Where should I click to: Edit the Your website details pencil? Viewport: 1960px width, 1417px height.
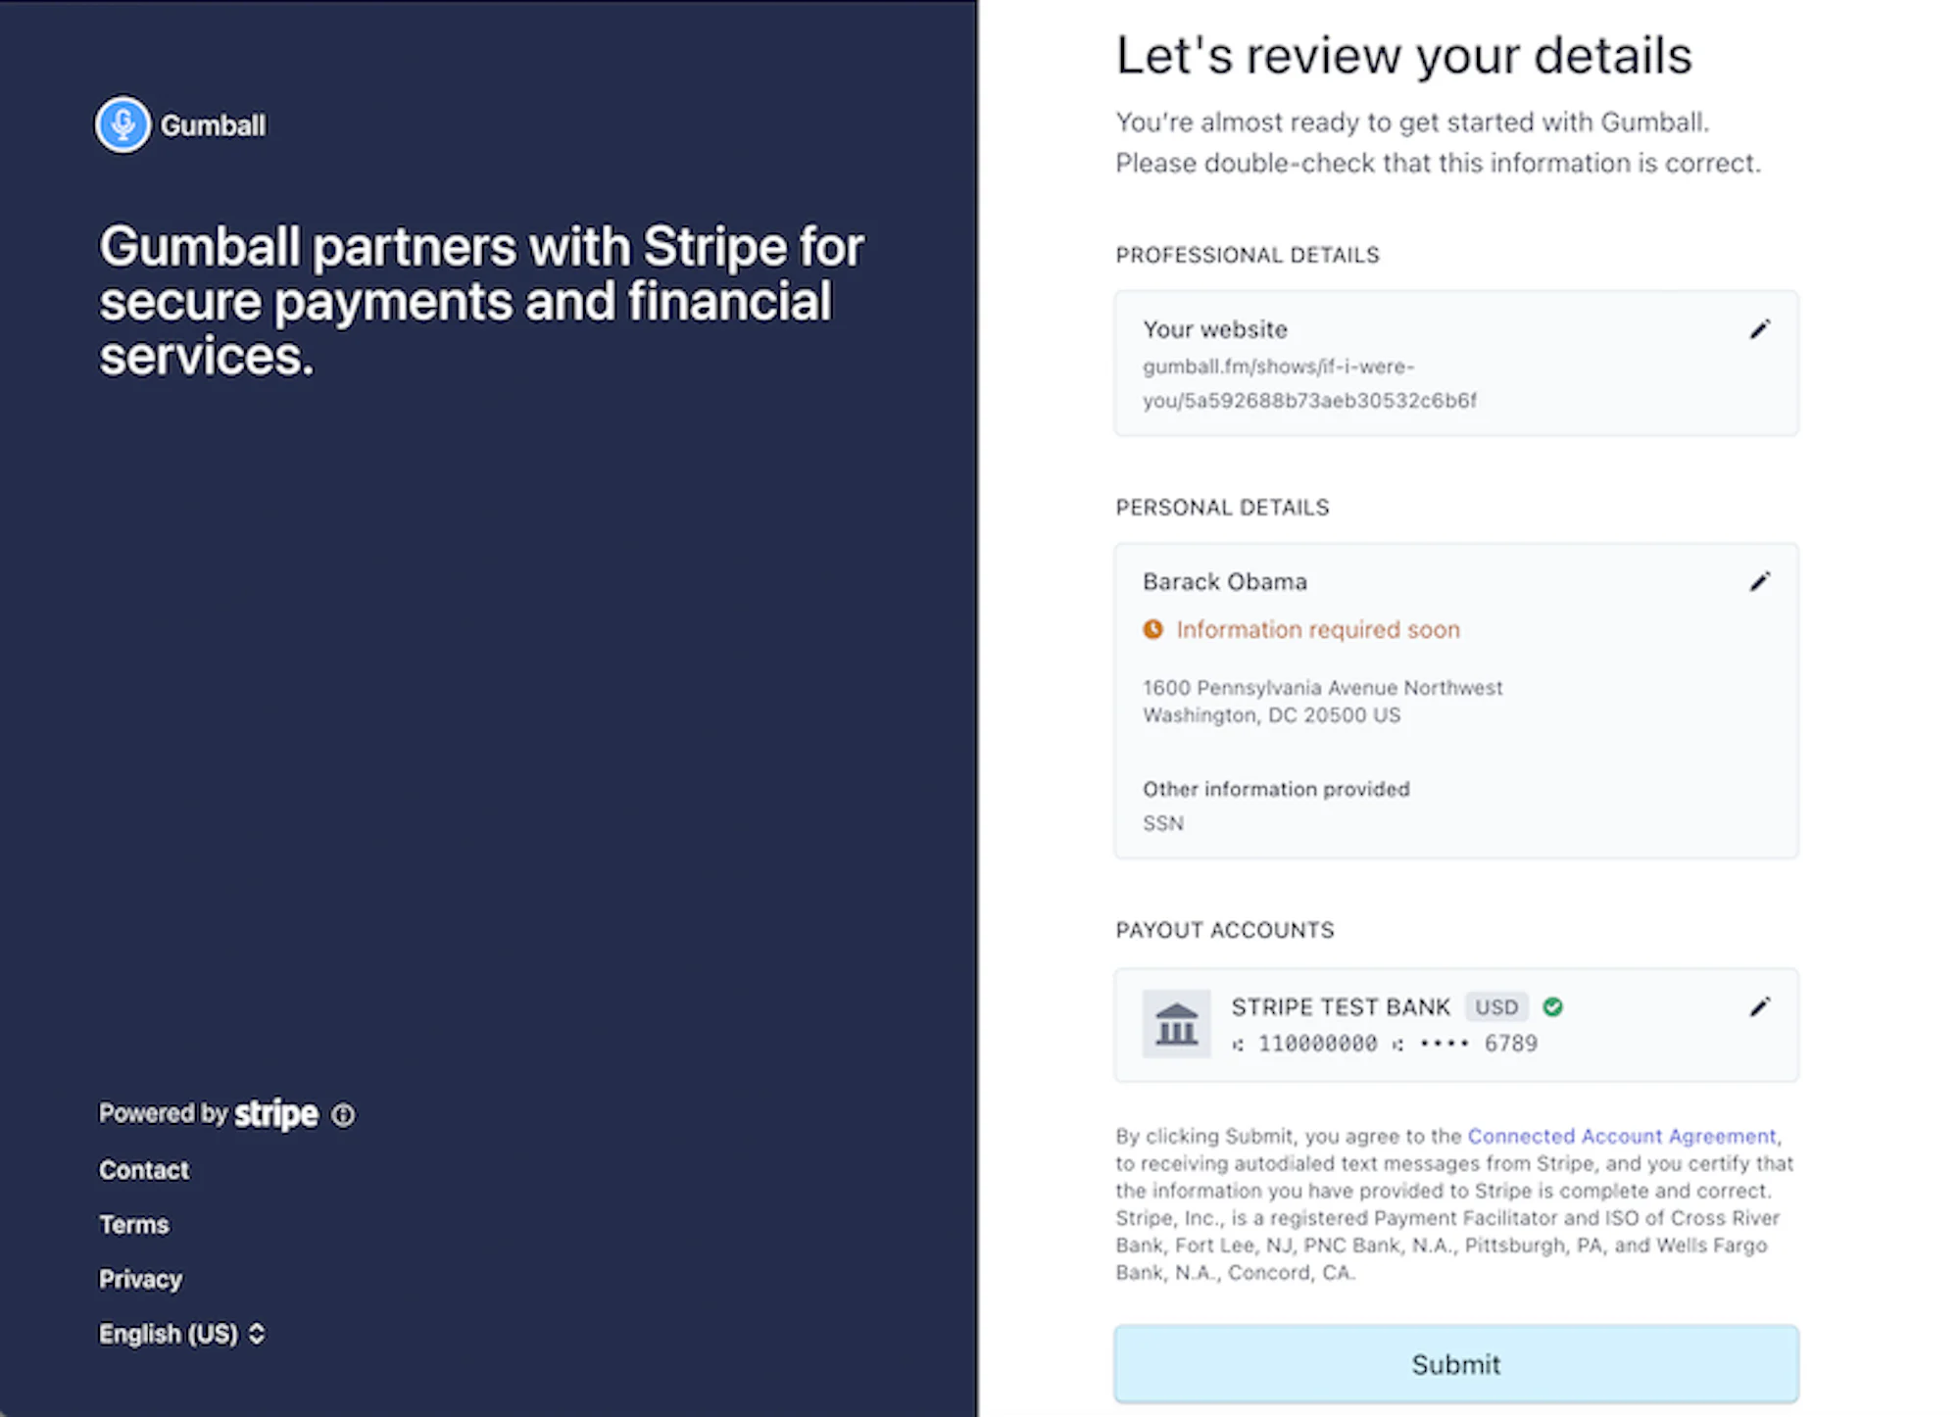pyautogui.click(x=1760, y=329)
